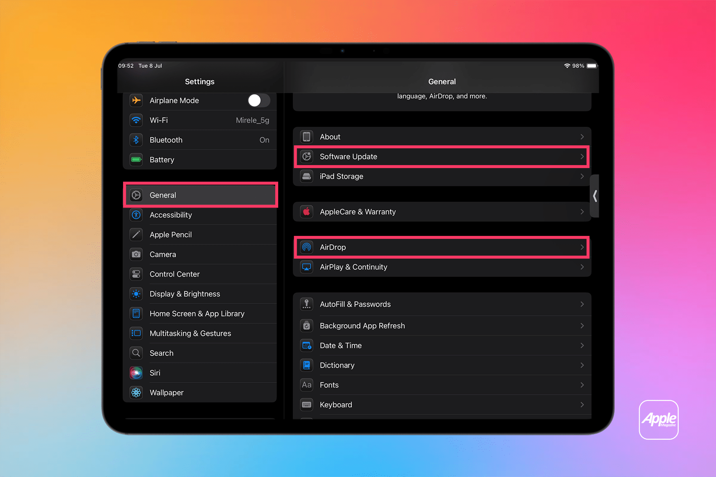
Task: Tap the battery indicator in status bar
Action: tap(592, 66)
